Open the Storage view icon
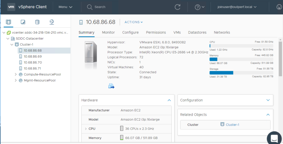Image resolution: width=283 pixels, height=144 pixels. [37, 22]
